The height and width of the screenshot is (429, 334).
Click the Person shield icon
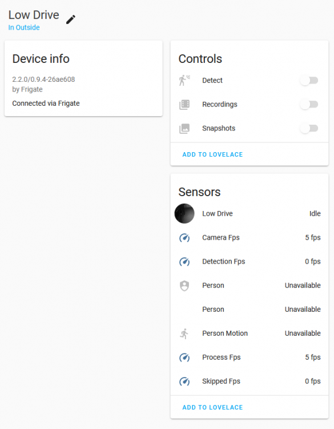click(184, 285)
